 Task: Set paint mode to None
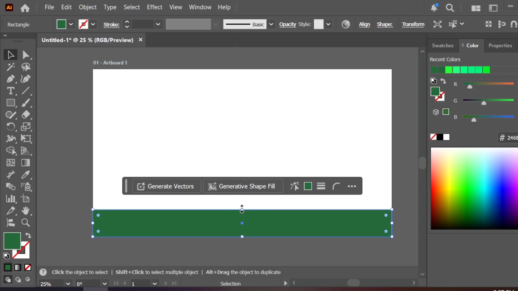pyautogui.click(x=28, y=267)
